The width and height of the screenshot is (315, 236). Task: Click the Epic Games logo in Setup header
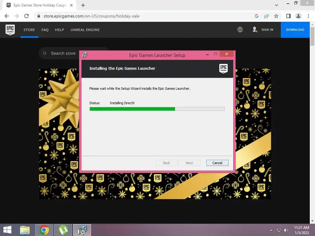pyautogui.click(x=223, y=69)
